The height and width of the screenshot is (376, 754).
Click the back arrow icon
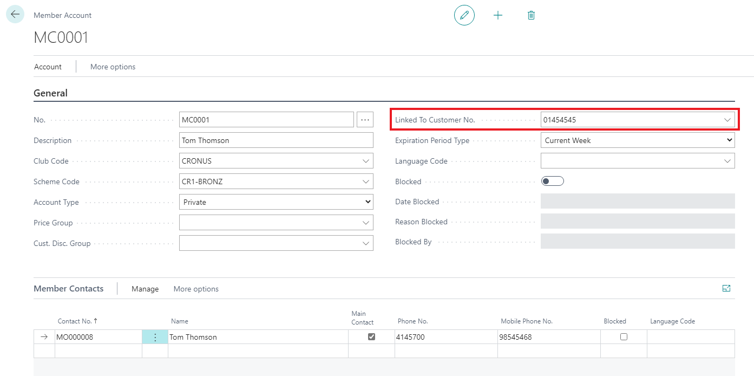pyautogui.click(x=15, y=15)
